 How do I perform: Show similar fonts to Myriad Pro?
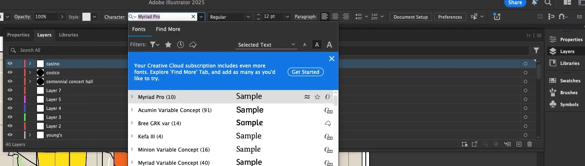tap(307, 97)
